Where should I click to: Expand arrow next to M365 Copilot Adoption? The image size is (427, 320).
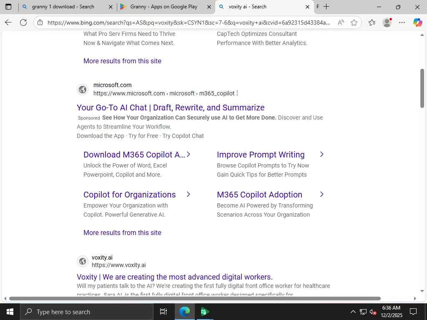[322, 194]
